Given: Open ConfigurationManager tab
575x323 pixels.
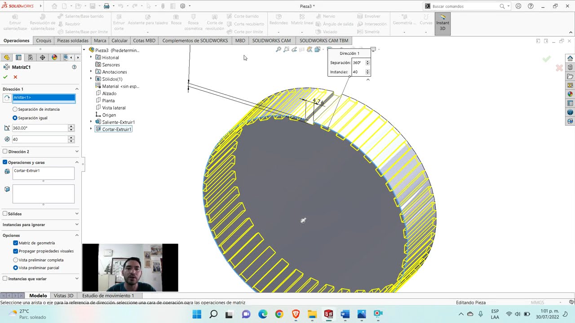Looking at the screenshot, I should [x=31, y=57].
